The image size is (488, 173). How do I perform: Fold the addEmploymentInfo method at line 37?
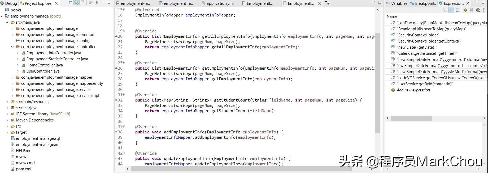click(124, 126)
